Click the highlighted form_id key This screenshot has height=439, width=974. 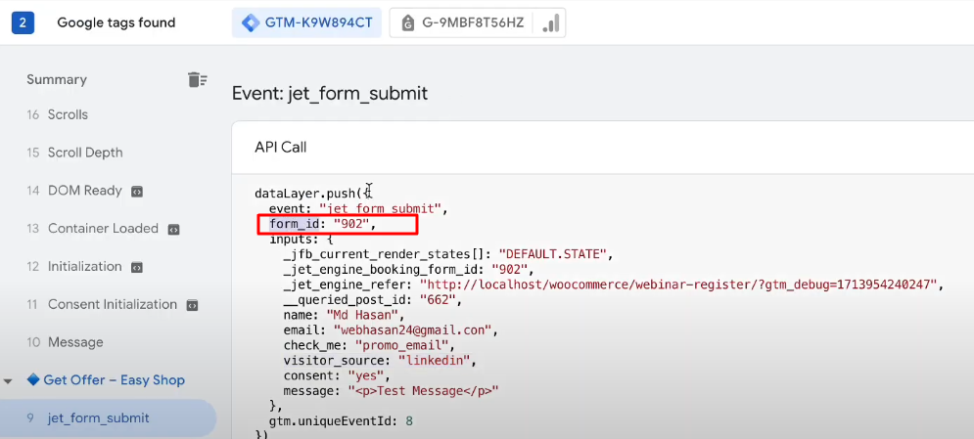click(294, 224)
